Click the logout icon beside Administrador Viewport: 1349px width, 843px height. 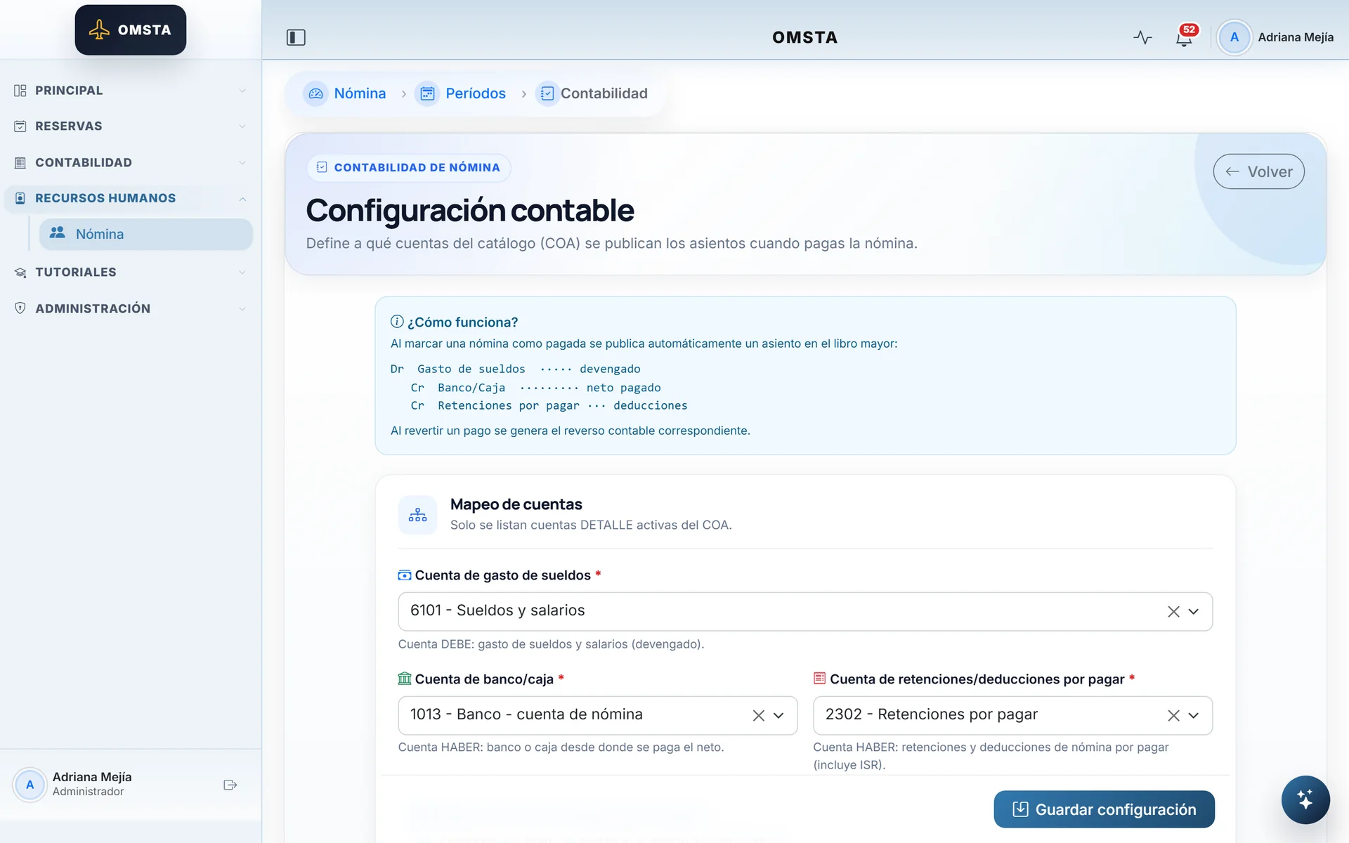pyautogui.click(x=230, y=785)
